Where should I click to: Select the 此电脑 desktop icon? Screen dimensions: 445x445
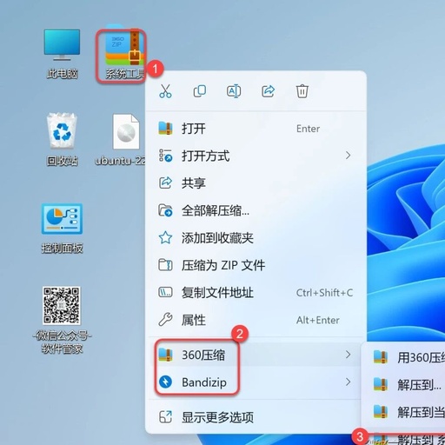62,54
